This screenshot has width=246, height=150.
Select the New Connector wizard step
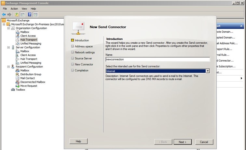[x=82, y=64]
